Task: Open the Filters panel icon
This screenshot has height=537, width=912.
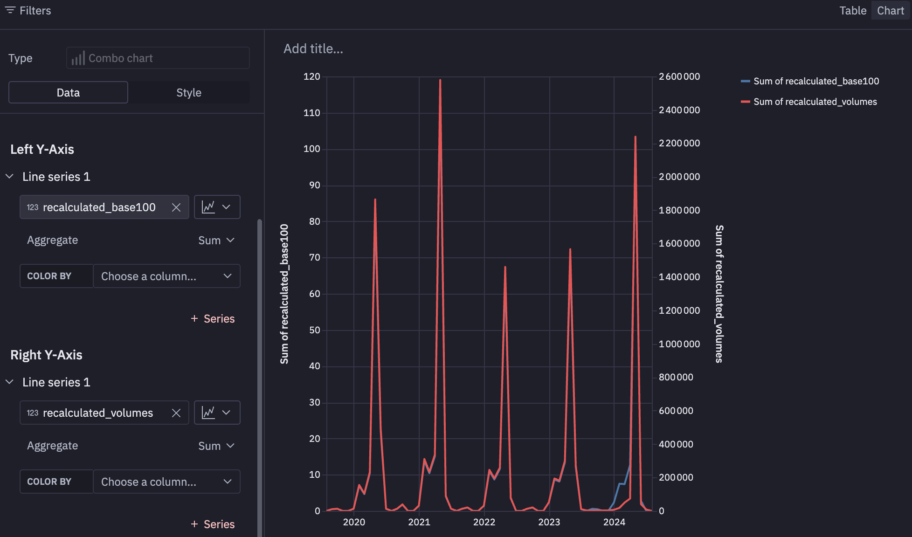Action: [10, 10]
